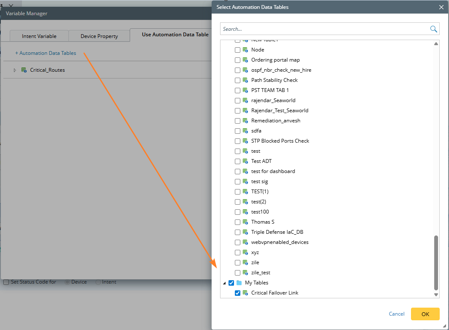This screenshot has width=449, height=330.
Task: Click the dialog resize grip corner
Action: [444, 326]
